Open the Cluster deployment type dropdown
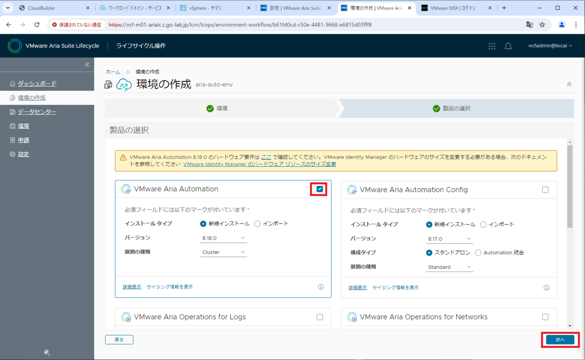 (224, 252)
